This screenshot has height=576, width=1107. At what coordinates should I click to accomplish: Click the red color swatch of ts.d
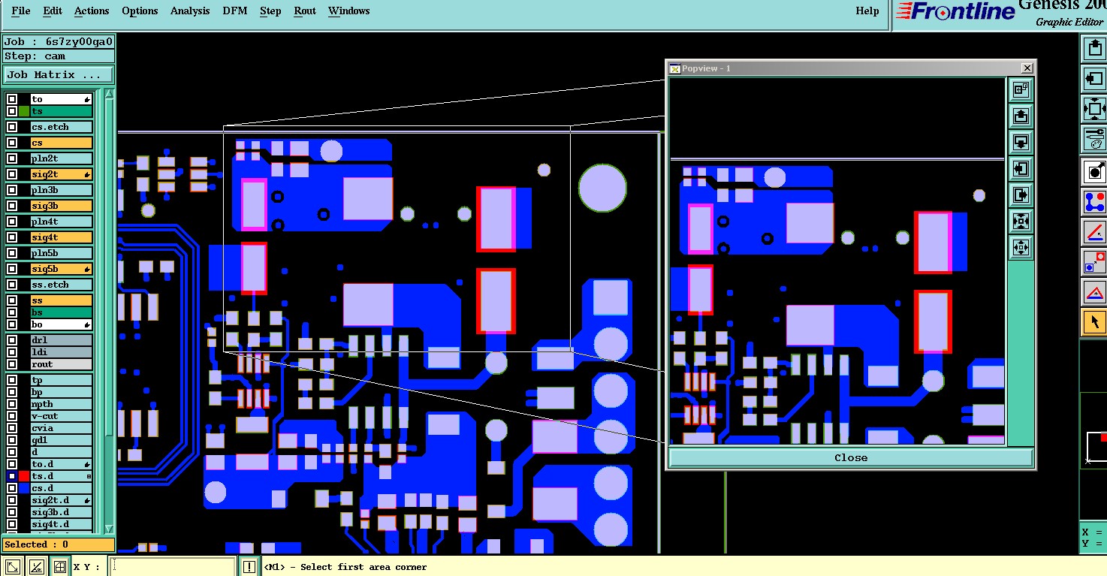24,476
